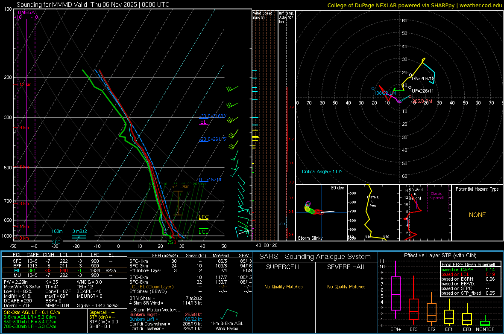The image size is (504, 334).
Task: Select the SEVERE HAIL analogue column heading
Action: click(346, 267)
